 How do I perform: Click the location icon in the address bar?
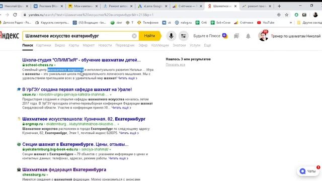(x=279, y=15)
